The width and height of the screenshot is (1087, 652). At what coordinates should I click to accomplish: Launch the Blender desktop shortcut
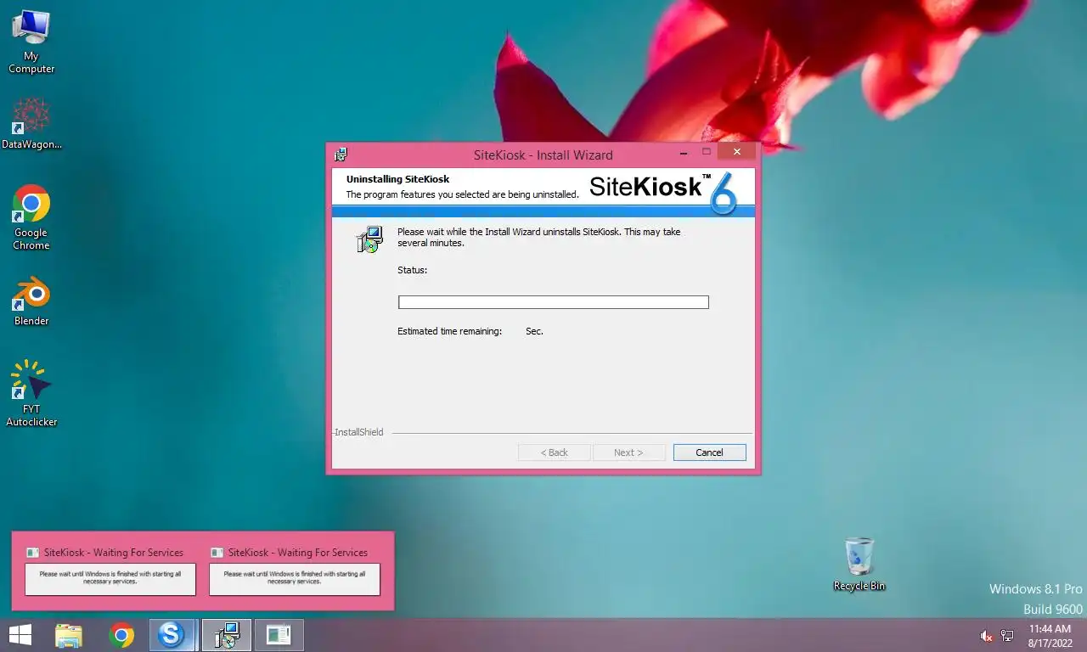click(x=31, y=301)
